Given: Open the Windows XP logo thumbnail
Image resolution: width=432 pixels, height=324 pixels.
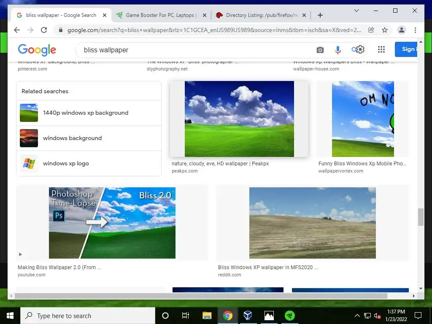Looking at the screenshot, I should pos(29,163).
